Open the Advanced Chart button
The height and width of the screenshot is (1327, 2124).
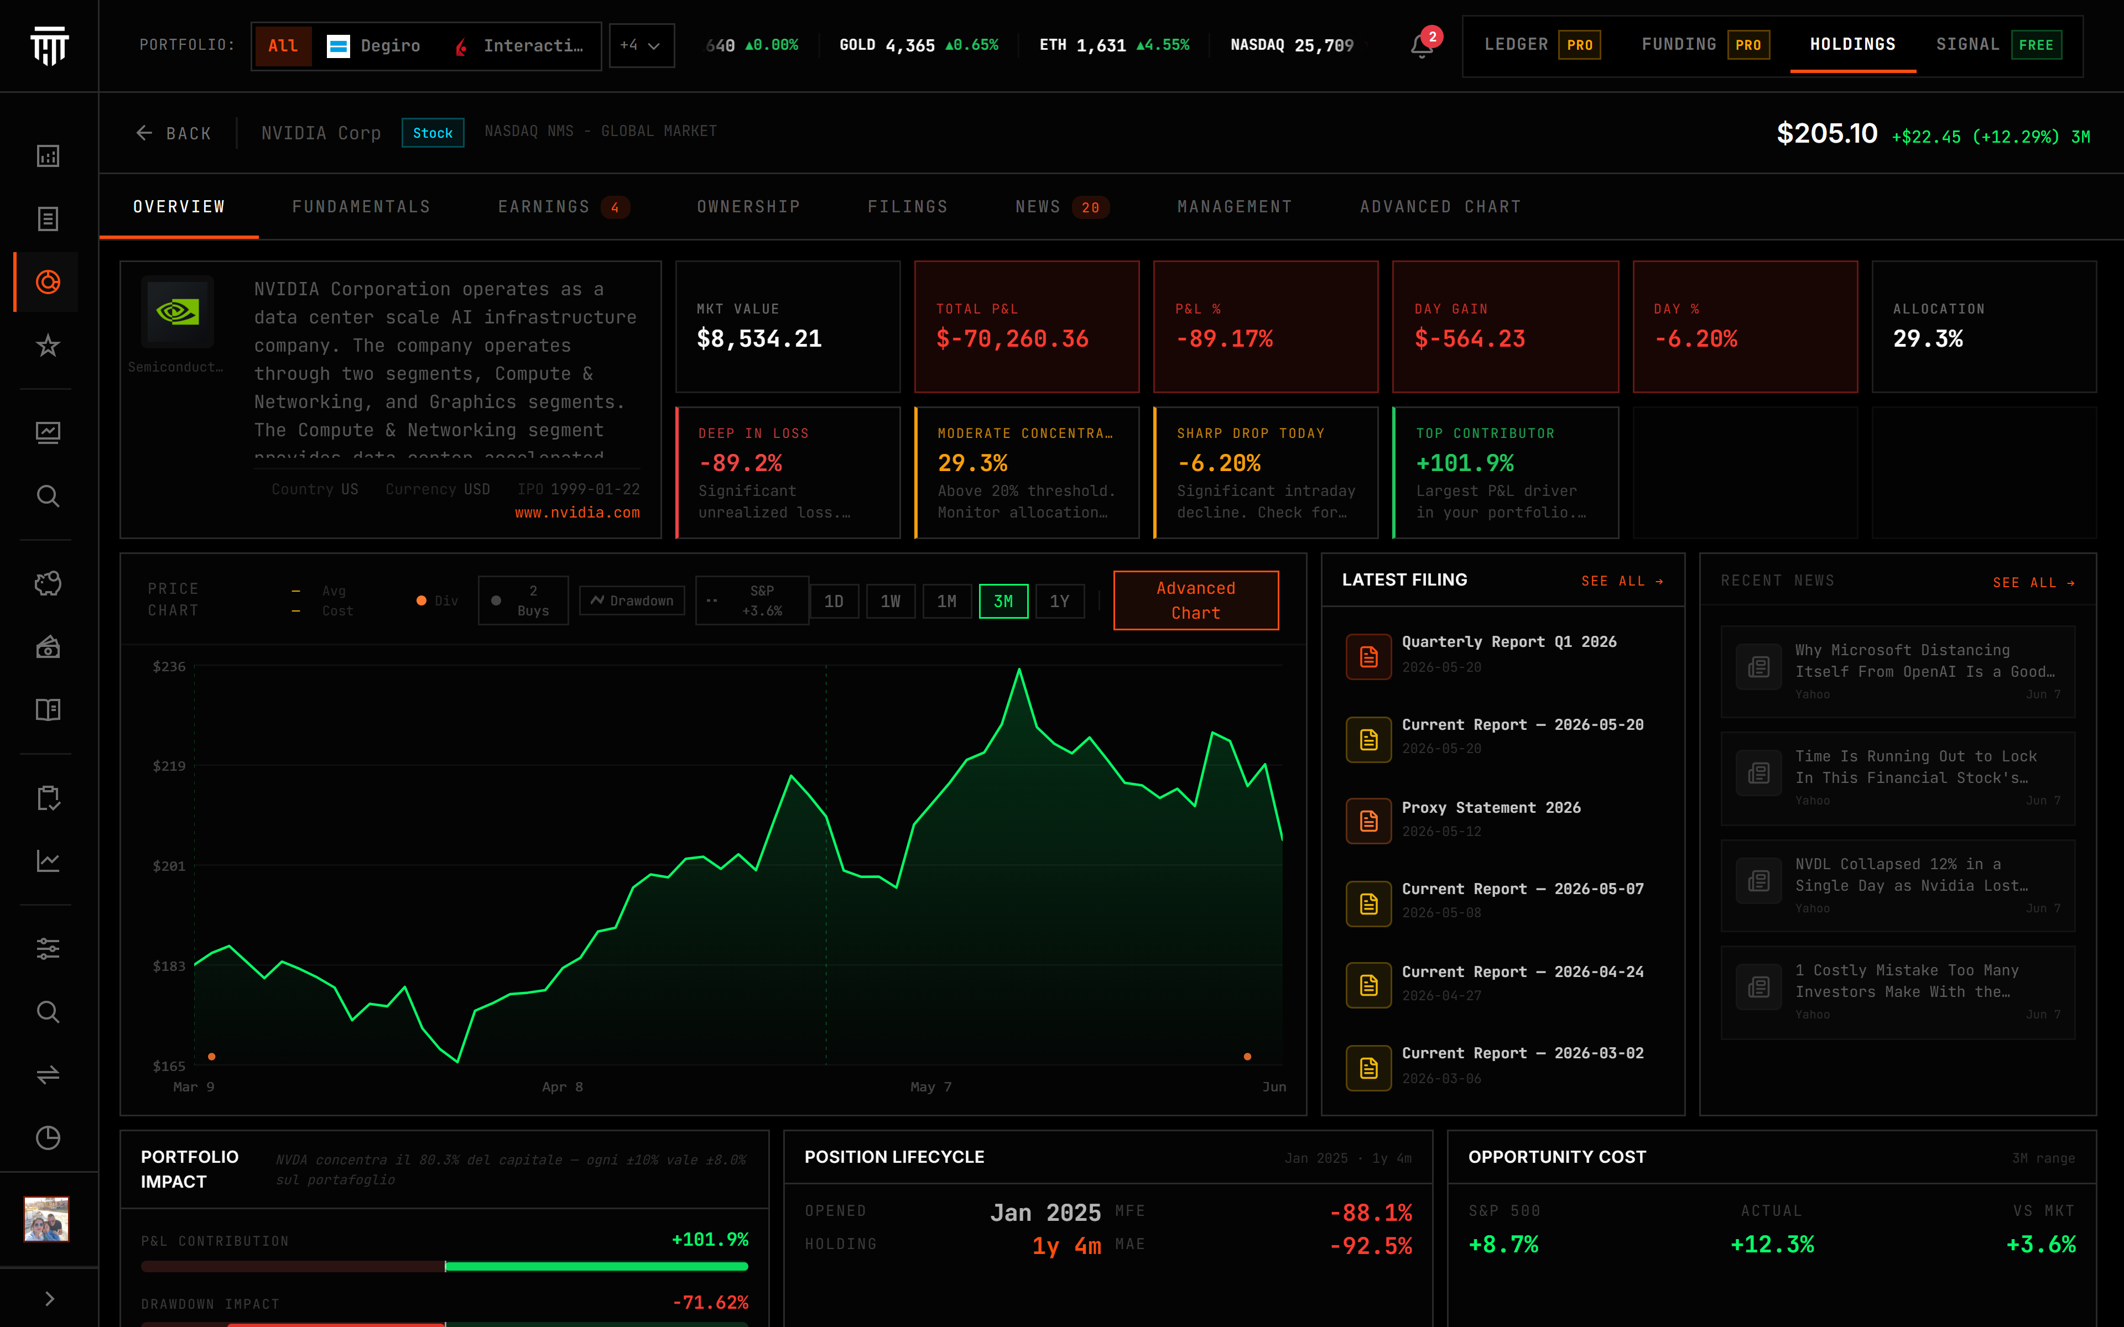pos(1195,600)
